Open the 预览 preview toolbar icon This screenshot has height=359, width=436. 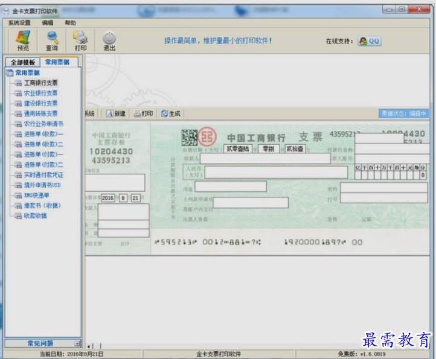23,41
